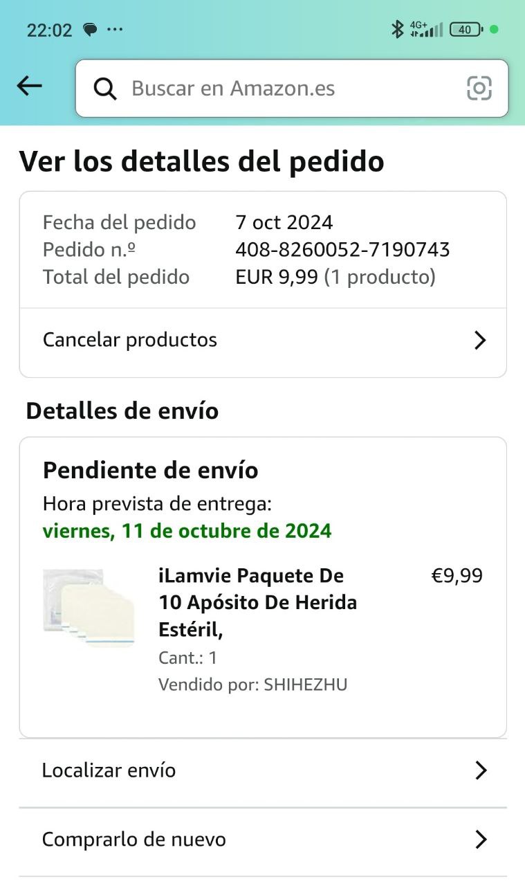Tap the back arrow icon
Viewport: 525px width, 886px height.
pos(29,86)
